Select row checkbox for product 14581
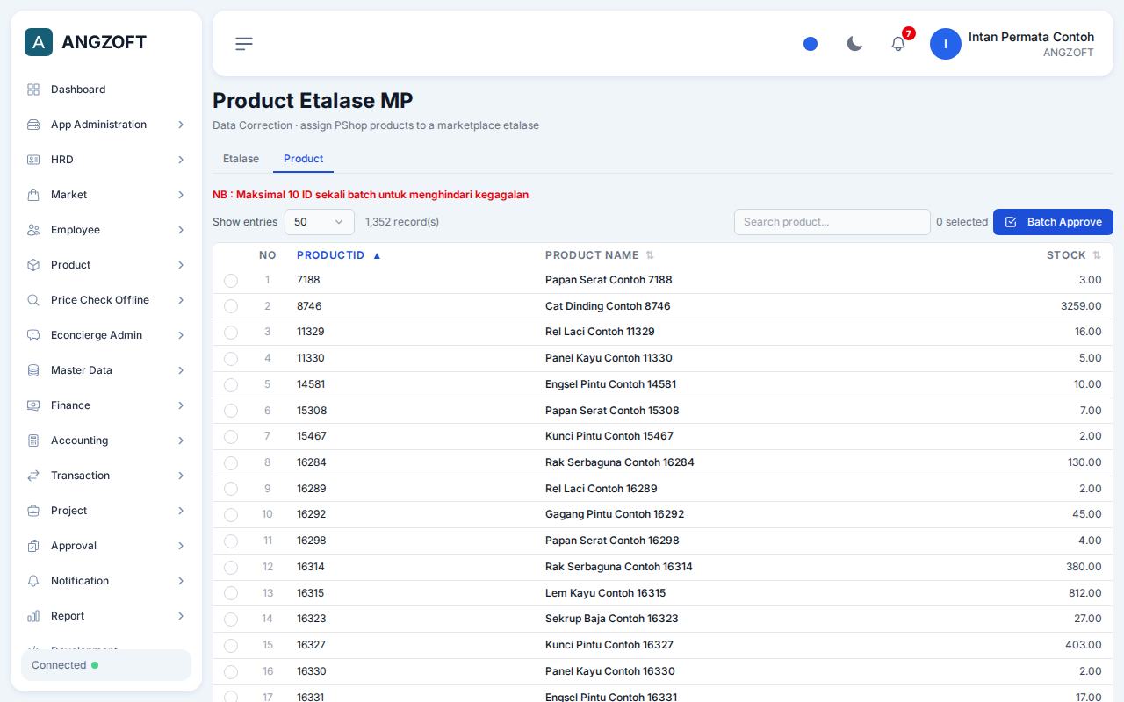Screen dimensions: 1124x702 tap(231, 385)
